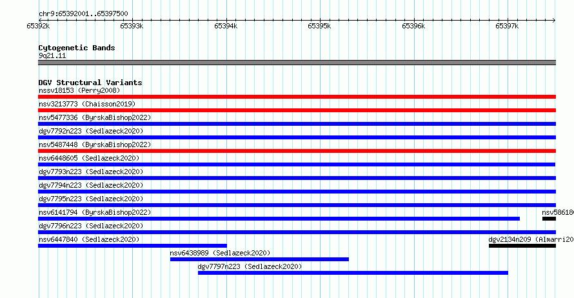Open variant label nsv5477336 (ByrskaBishop2022)
The height and width of the screenshot is (298, 574).
tap(95, 117)
